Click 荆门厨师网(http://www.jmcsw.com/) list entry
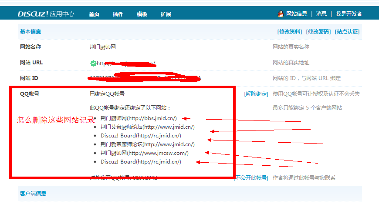 (145, 153)
